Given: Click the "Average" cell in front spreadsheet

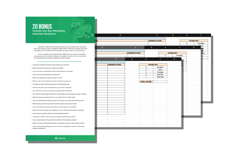Looking at the screenshot, I should coord(160,72).
